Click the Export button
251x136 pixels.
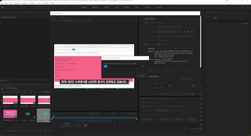pyautogui.click(x=178, y=119)
